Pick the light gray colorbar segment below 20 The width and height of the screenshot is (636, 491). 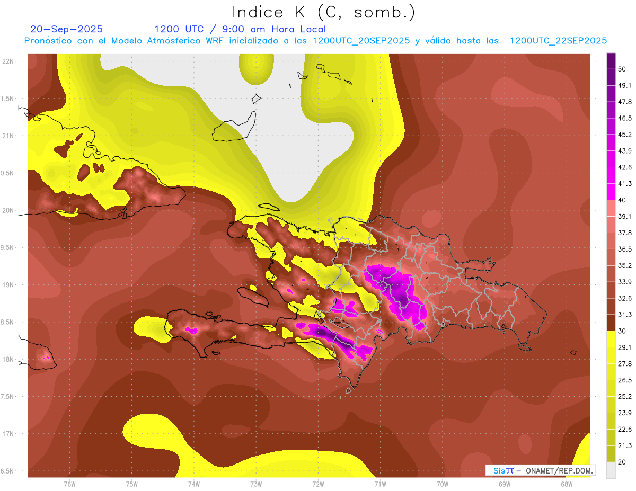[x=611, y=470]
